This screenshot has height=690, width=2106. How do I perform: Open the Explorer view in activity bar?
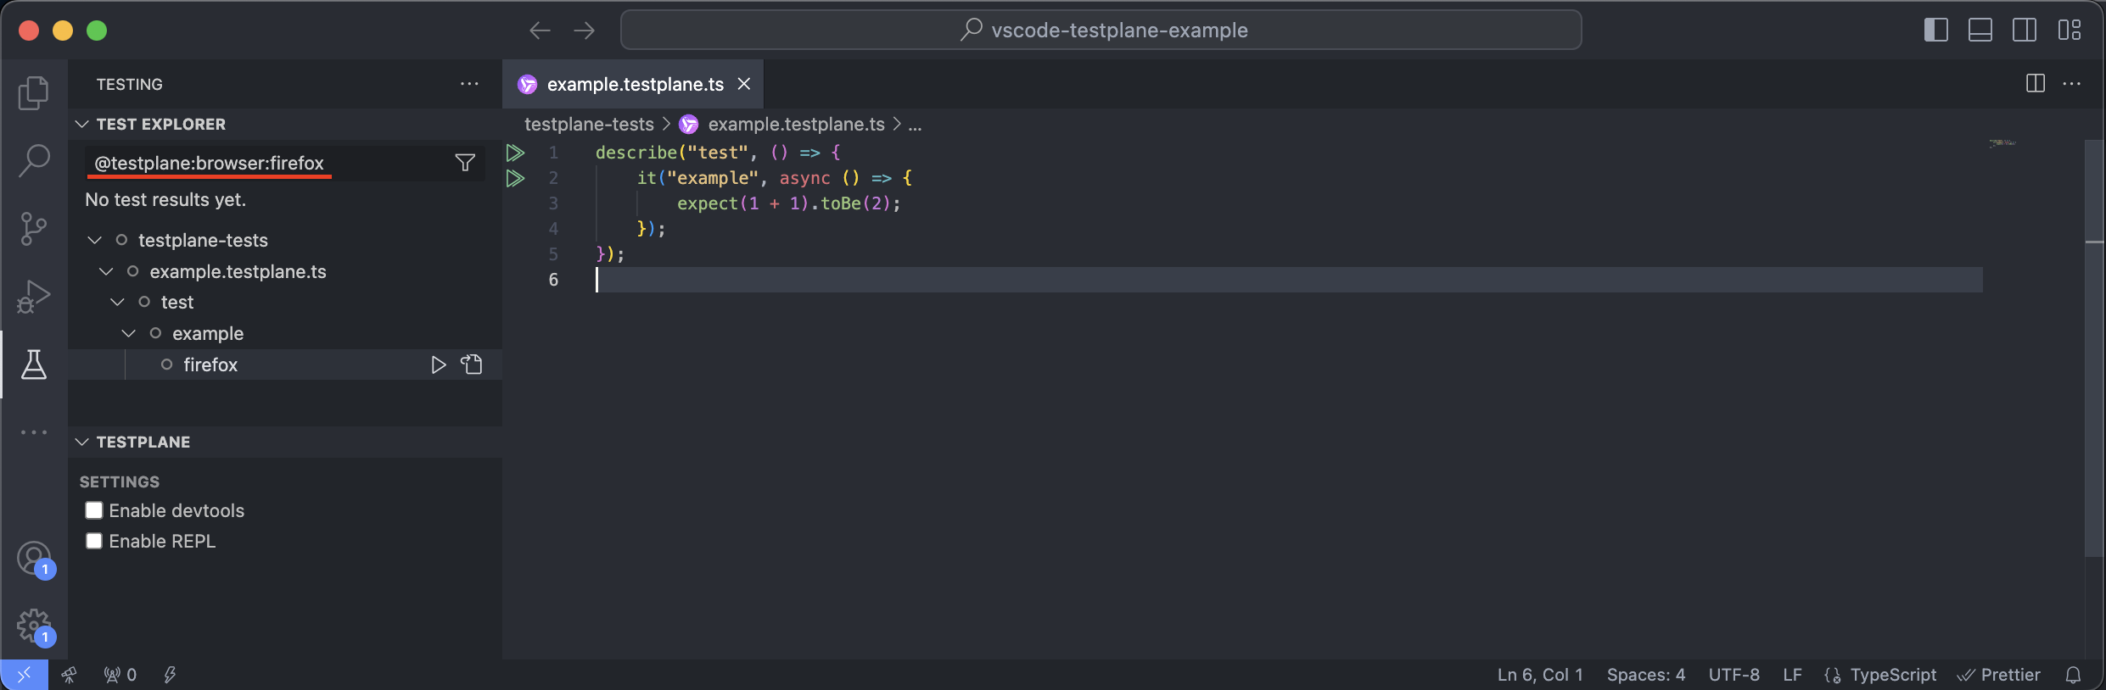click(x=33, y=92)
